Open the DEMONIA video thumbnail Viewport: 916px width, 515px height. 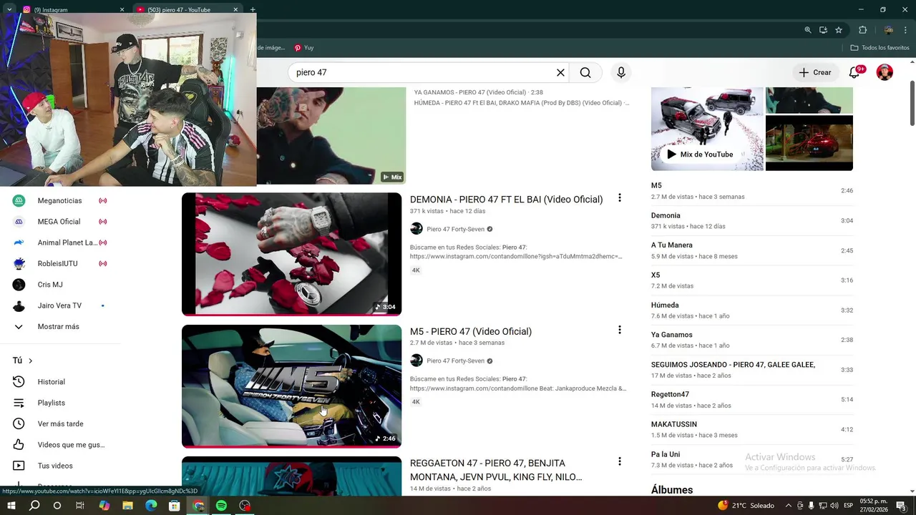291,254
